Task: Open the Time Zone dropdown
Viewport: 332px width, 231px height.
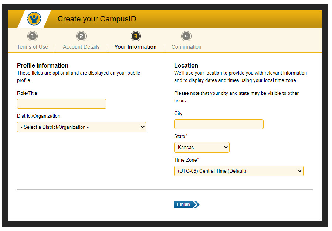Action: click(239, 171)
